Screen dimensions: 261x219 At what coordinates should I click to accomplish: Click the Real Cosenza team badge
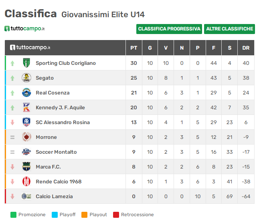pyautogui.click(x=26, y=92)
